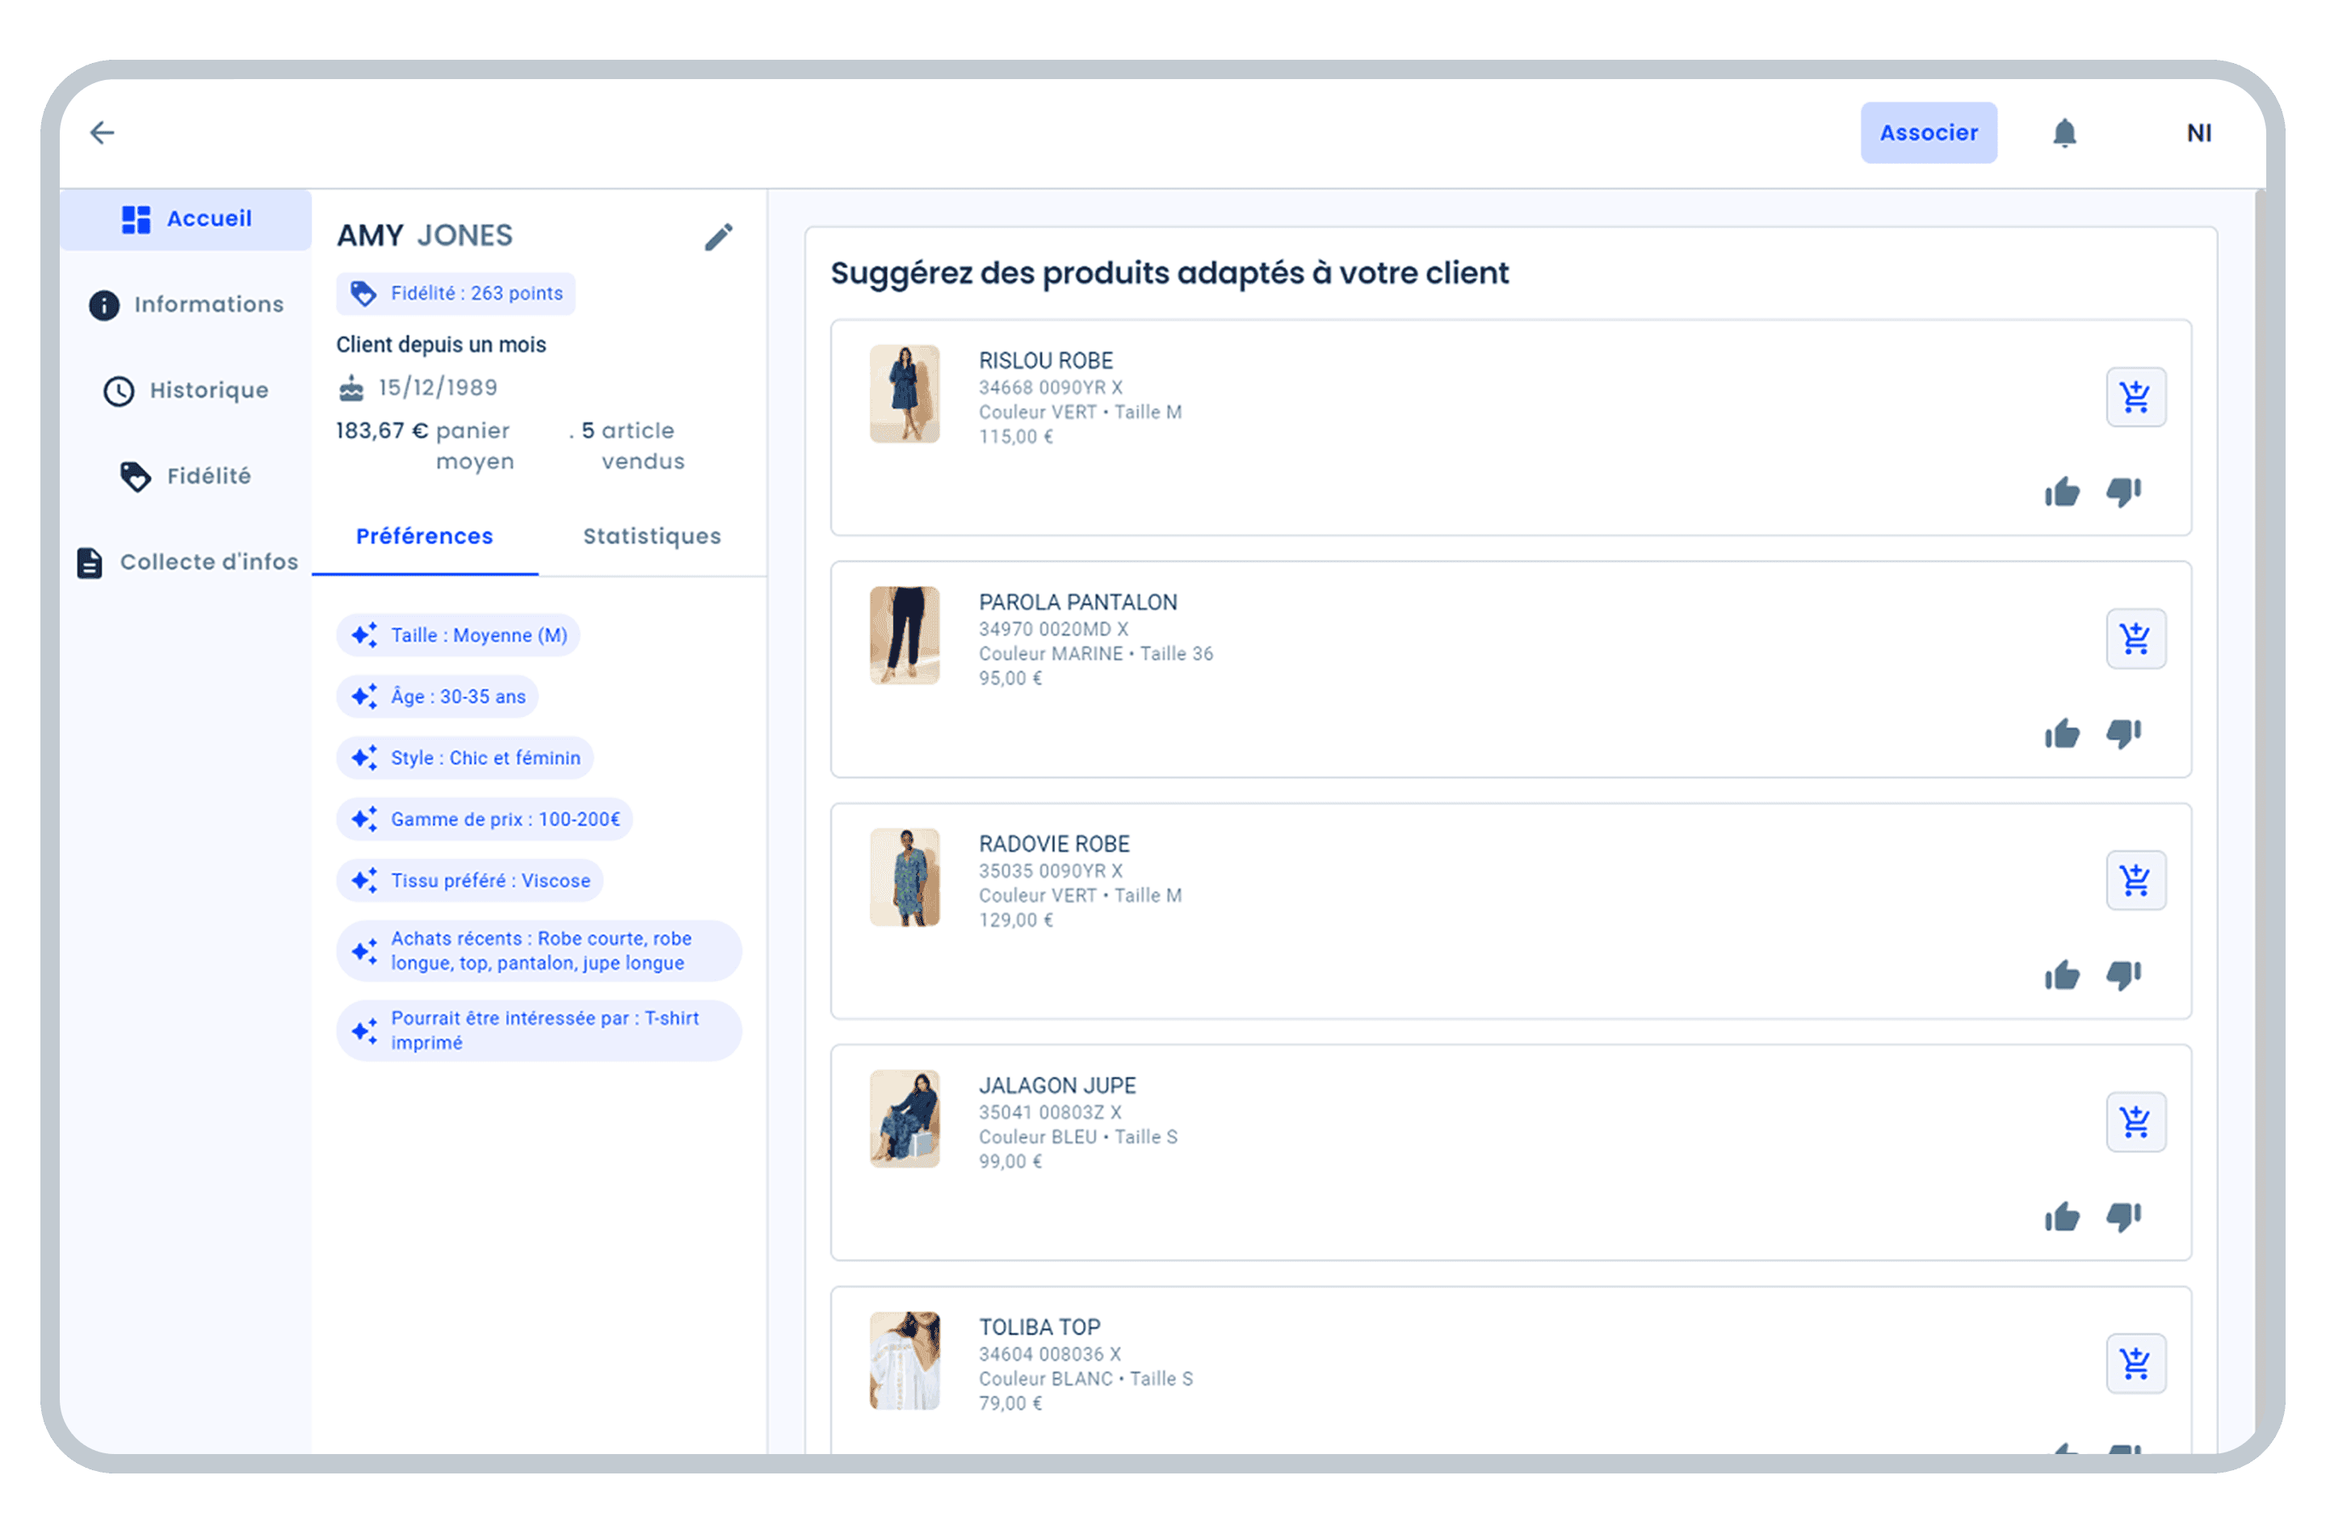Select the Pourrait être intéressée par chip
2326x1534 pixels.
click(x=538, y=1030)
